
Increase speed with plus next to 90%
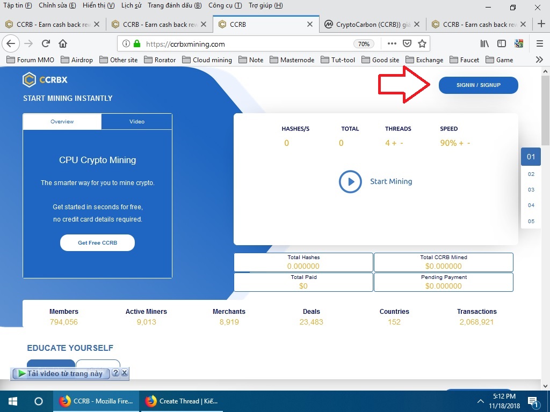point(461,143)
